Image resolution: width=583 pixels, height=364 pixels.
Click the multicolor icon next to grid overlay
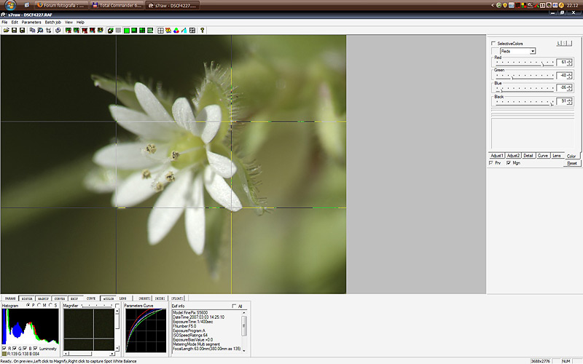tap(168, 31)
